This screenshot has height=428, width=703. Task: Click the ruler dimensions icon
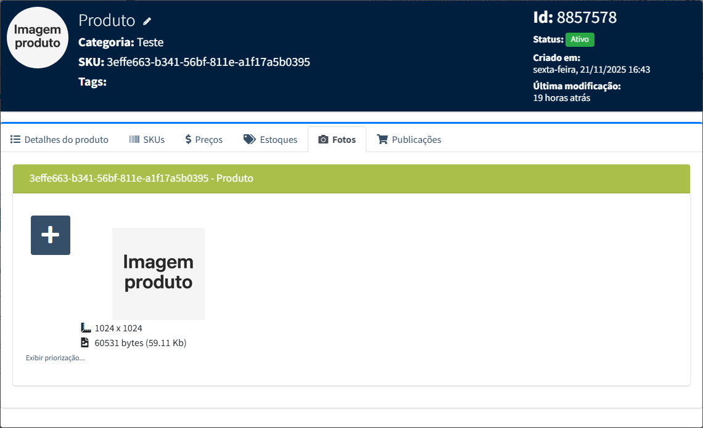tap(85, 328)
